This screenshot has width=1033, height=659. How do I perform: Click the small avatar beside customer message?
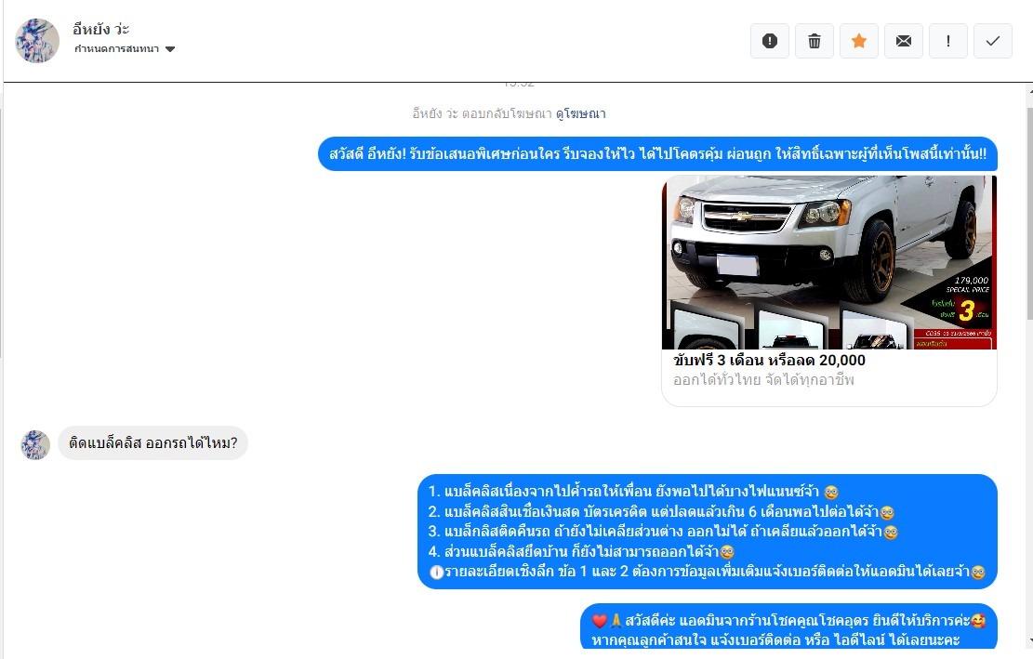[x=35, y=445]
